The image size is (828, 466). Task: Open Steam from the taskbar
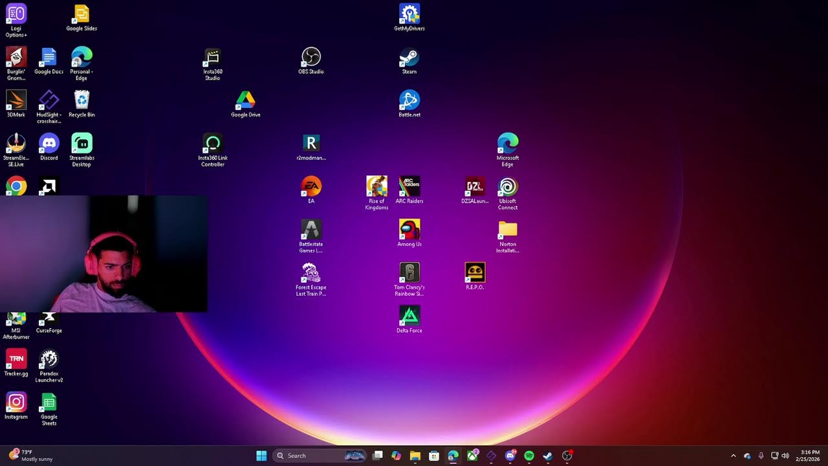pos(548,456)
